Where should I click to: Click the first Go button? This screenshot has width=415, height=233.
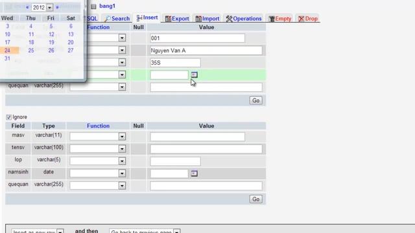point(255,100)
